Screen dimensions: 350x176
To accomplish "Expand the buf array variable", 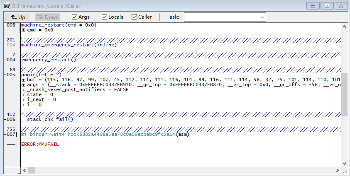I will (23, 80).
